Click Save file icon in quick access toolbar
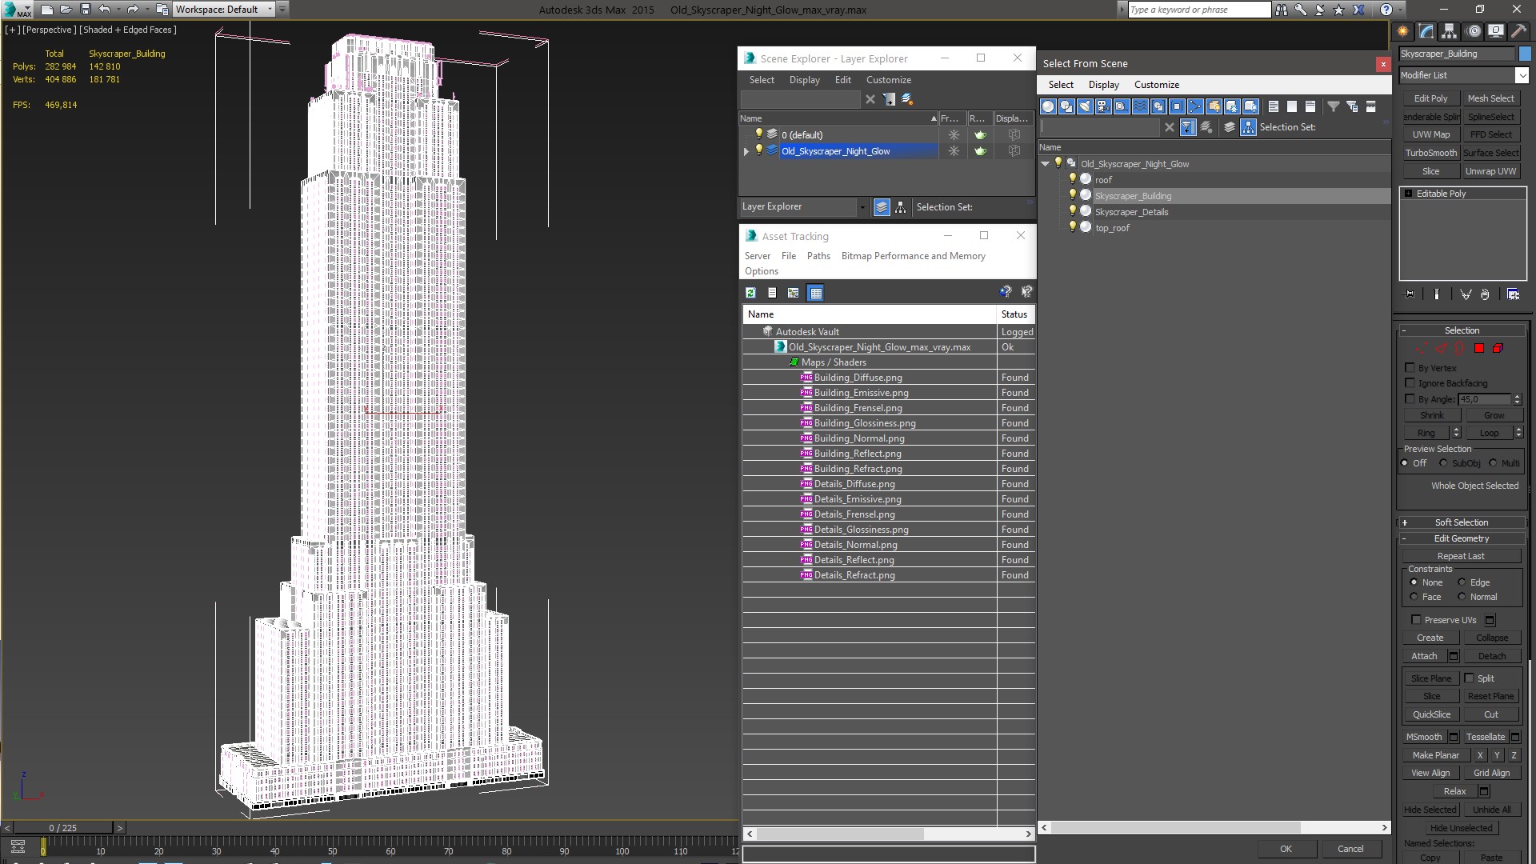1536x864 pixels. tap(86, 10)
